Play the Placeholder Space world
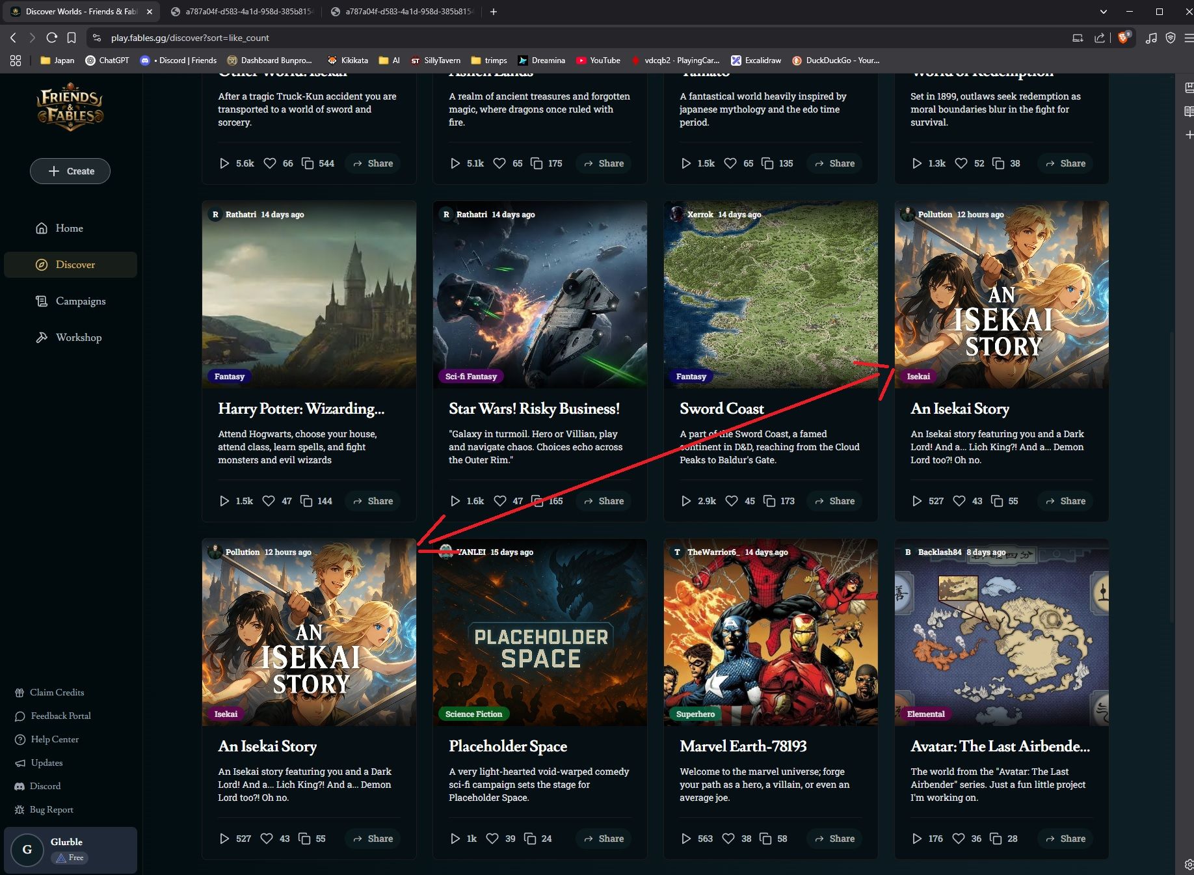Screen dimensions: 1194x875 pos(455,839)
